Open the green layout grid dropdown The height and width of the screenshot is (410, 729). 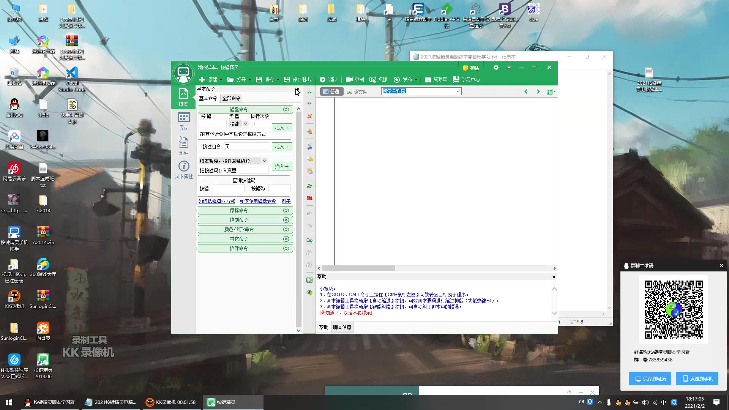coord(551,91)
